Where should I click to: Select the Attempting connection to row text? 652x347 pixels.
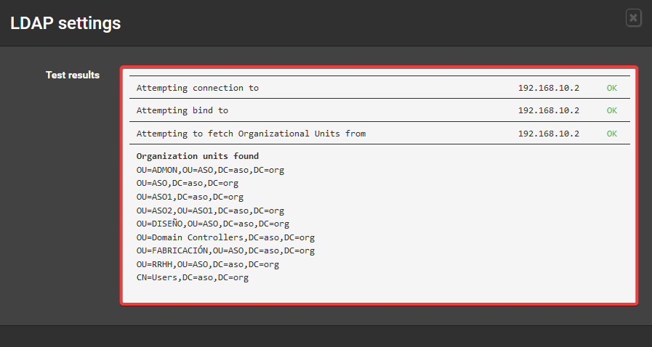tap(198, 88)
